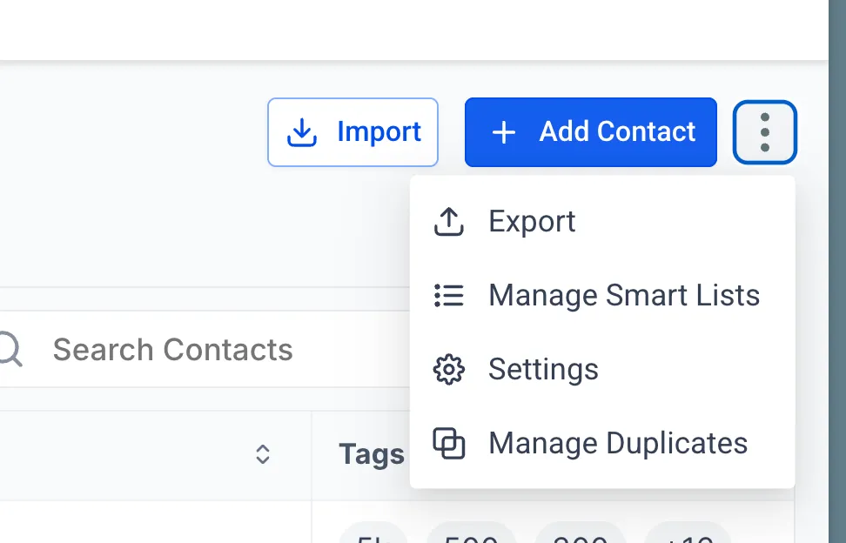Click the Manage Smart Lists list icon
This screenshot has width=846, height=543.
click(448, 295)
